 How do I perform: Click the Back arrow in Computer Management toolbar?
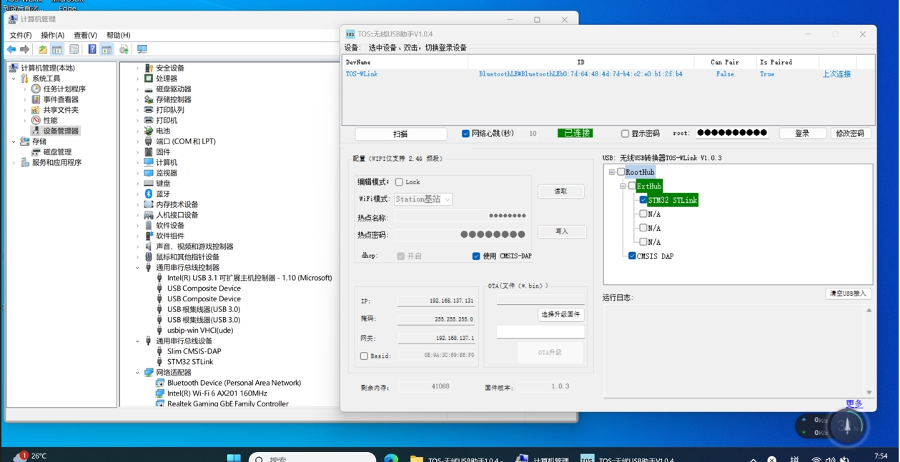point(11,49)
